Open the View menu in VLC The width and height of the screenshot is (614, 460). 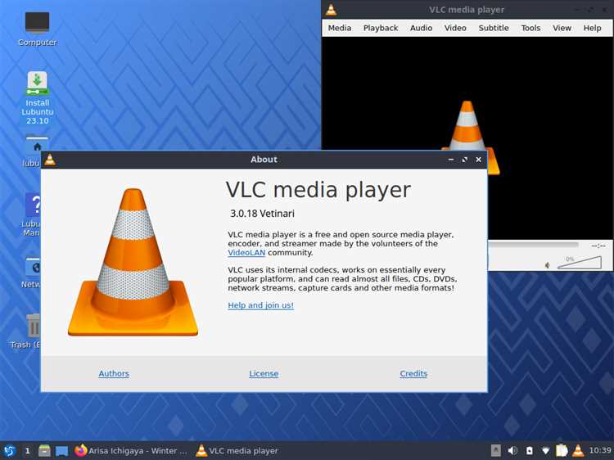pyautogui.click(x=562, y=28)
